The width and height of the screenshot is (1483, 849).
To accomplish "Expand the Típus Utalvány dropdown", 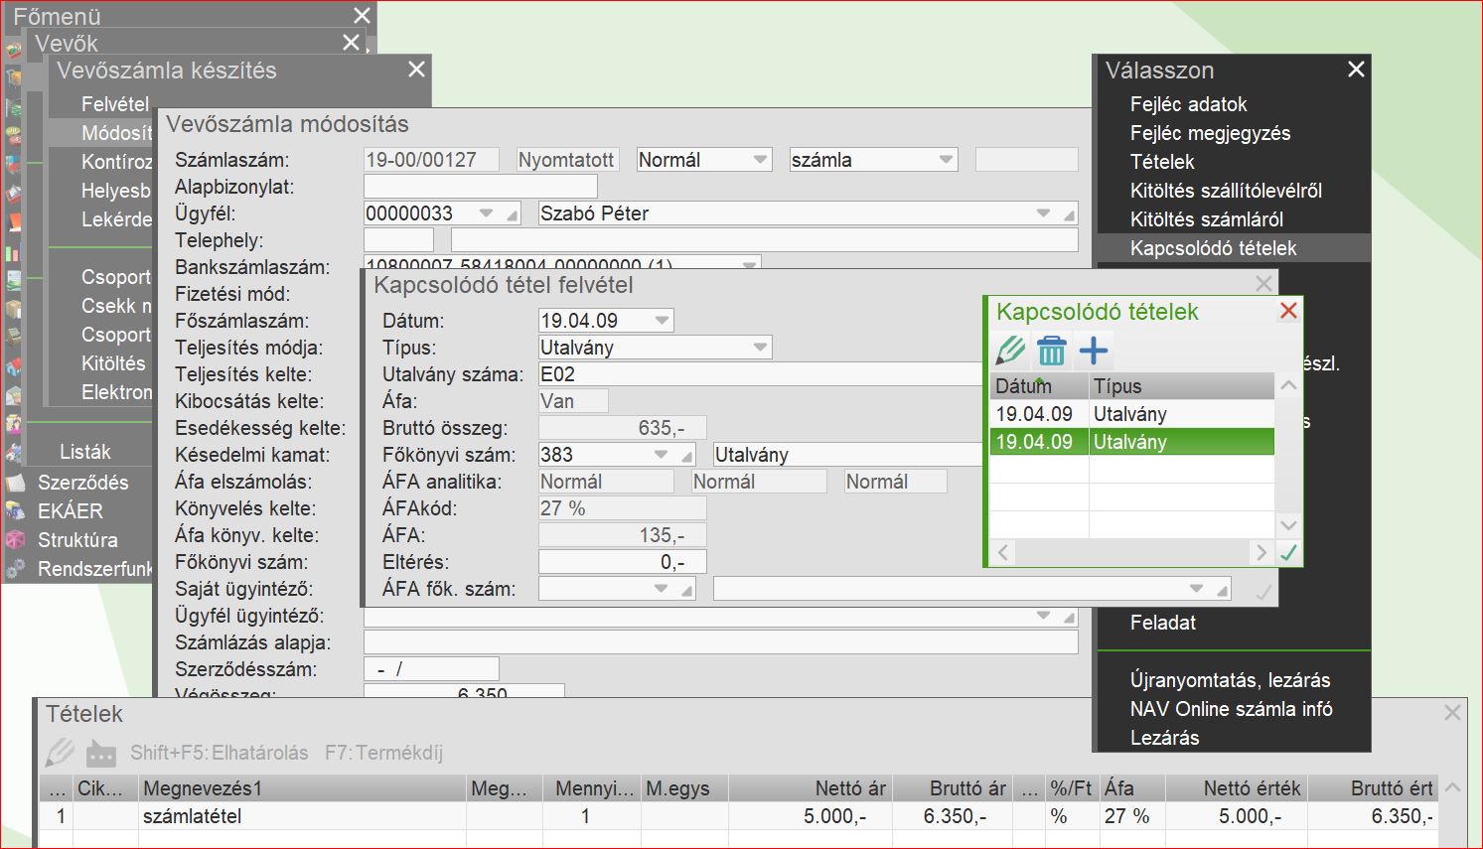I will tap(760, 348).
